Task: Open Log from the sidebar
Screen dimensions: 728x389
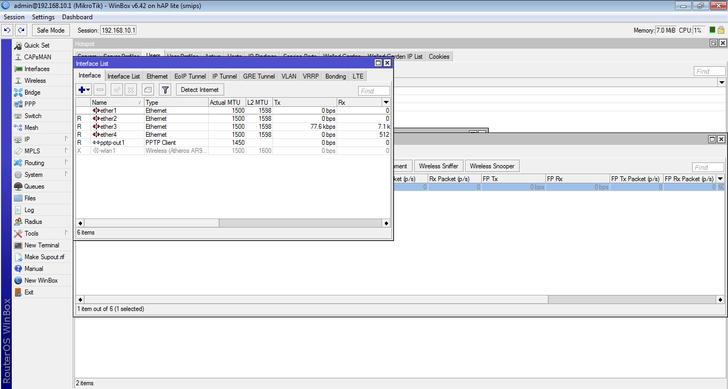Action: (29, 210)
